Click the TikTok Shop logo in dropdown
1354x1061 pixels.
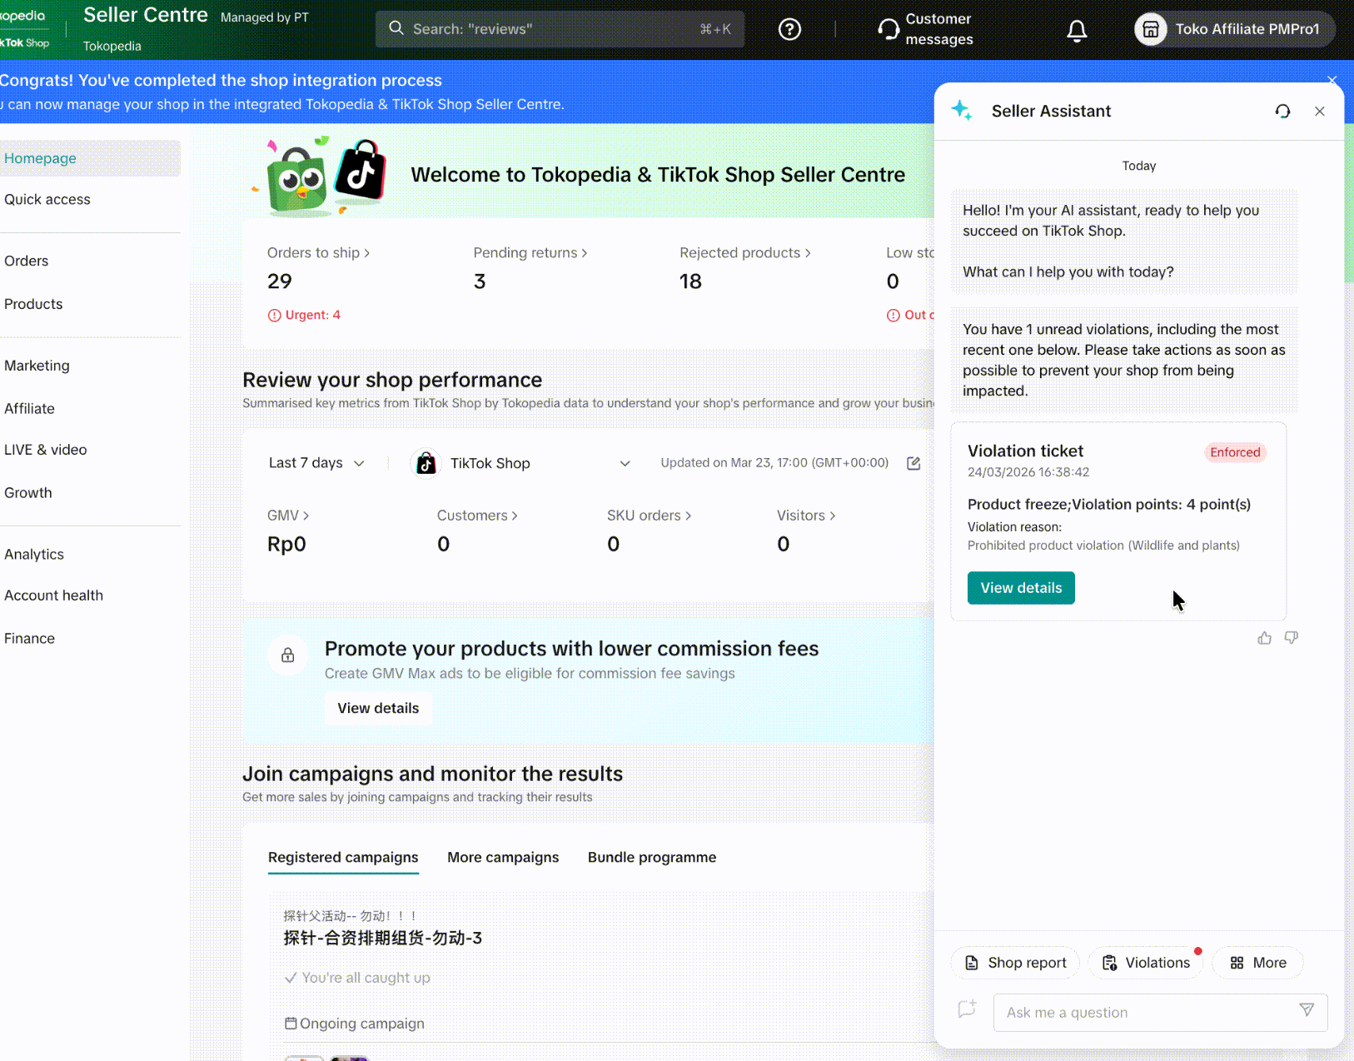click(426, 463)
